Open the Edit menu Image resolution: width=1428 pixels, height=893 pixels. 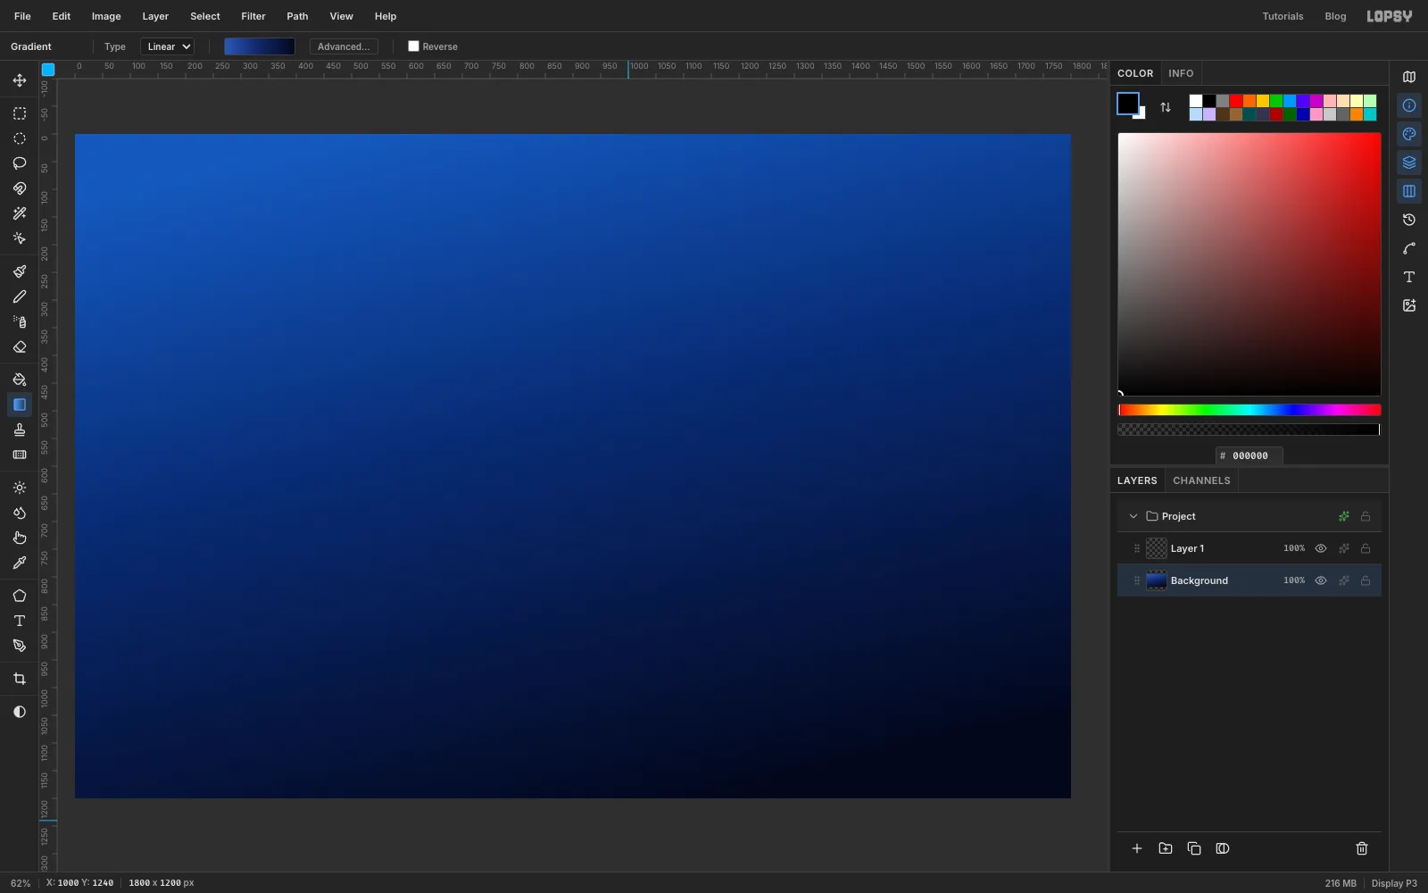62,16
